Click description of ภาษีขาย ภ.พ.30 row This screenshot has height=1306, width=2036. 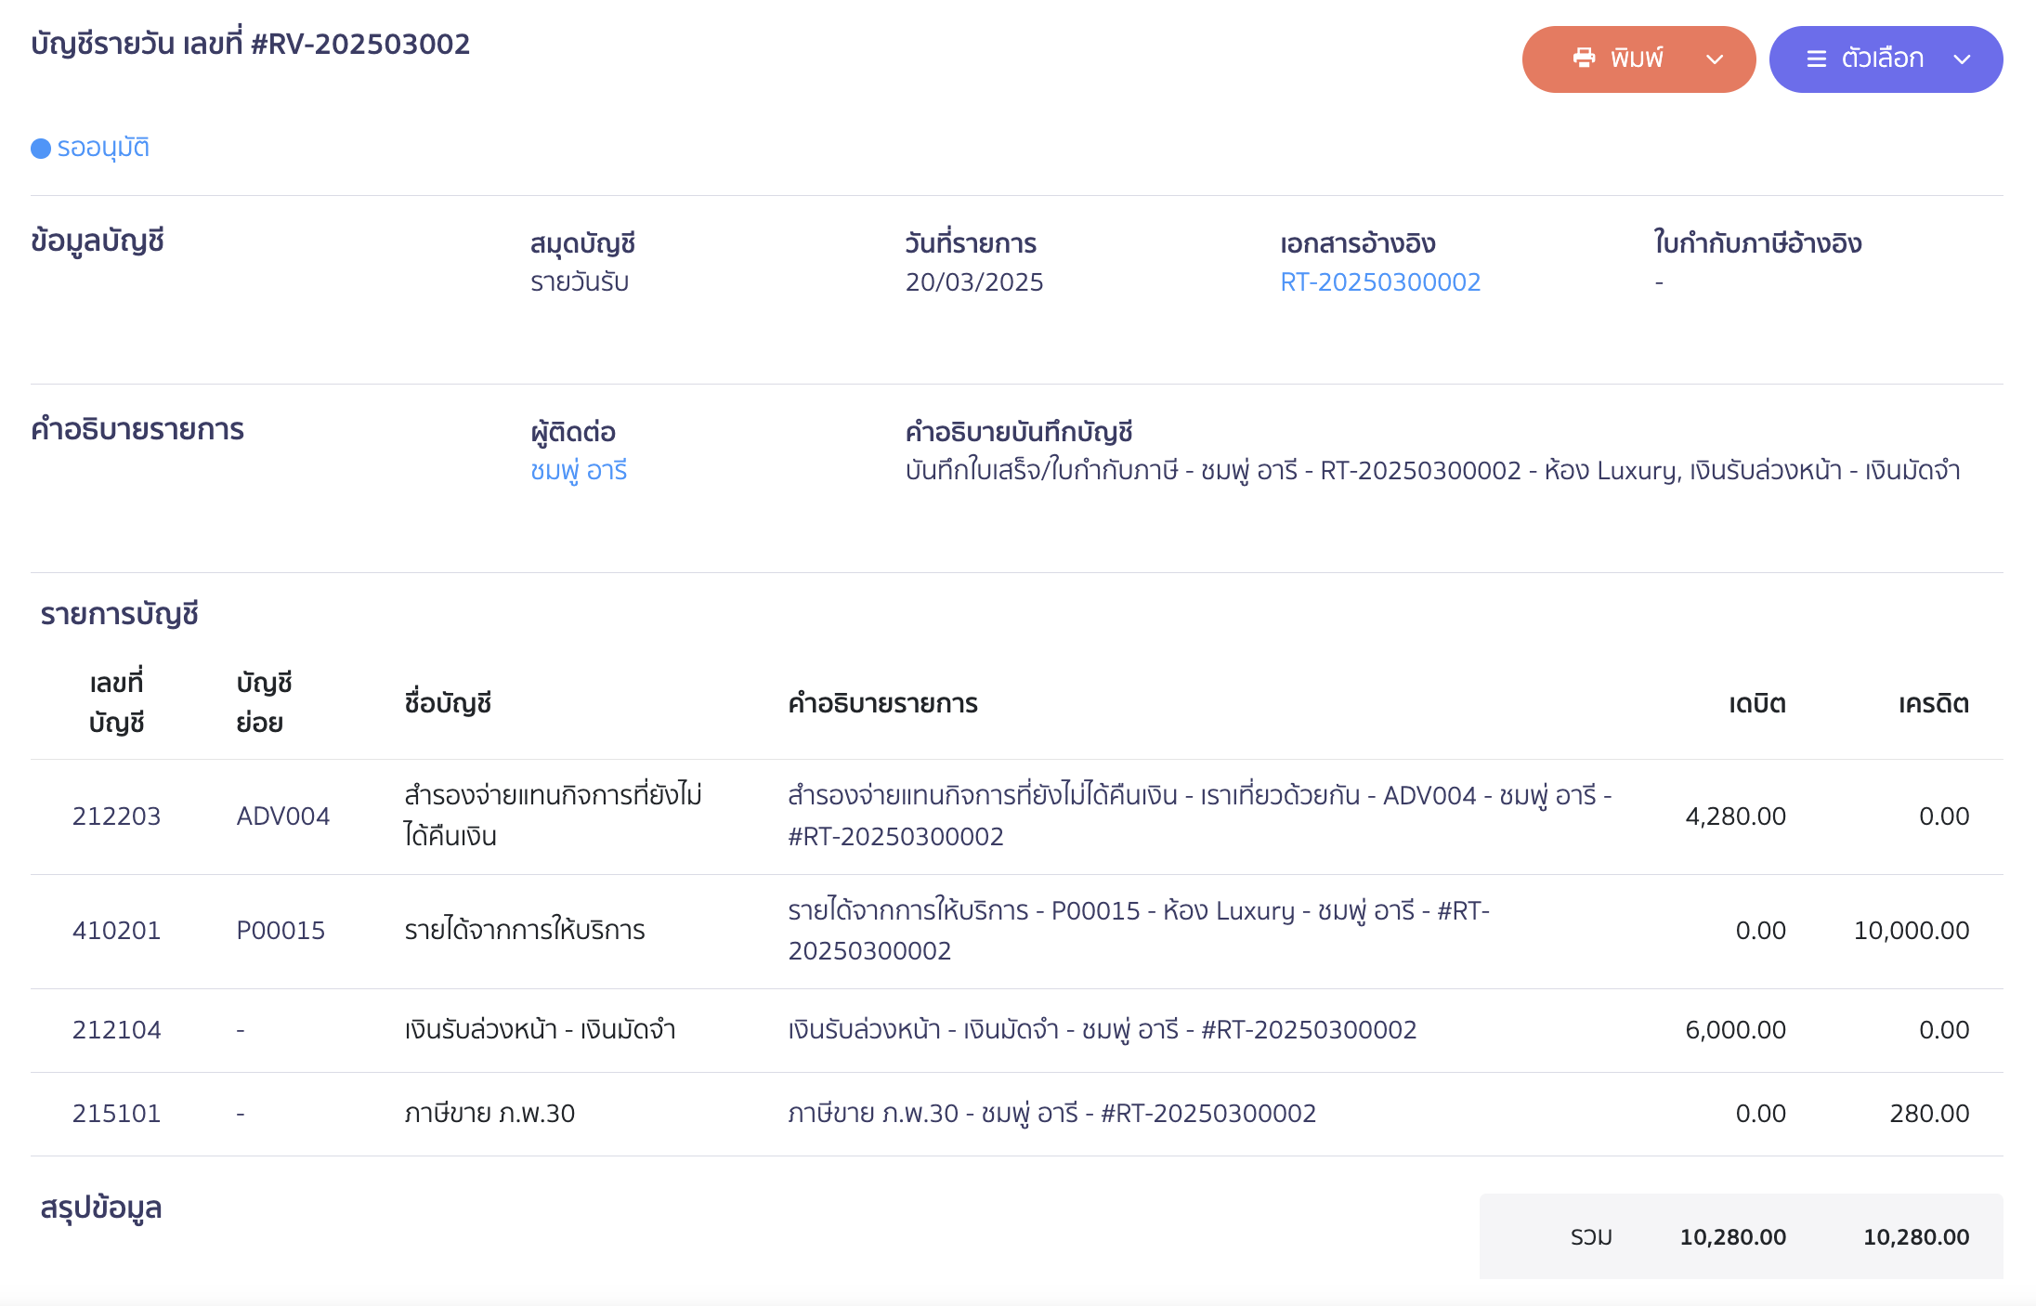click(x=1052, y=1114)
